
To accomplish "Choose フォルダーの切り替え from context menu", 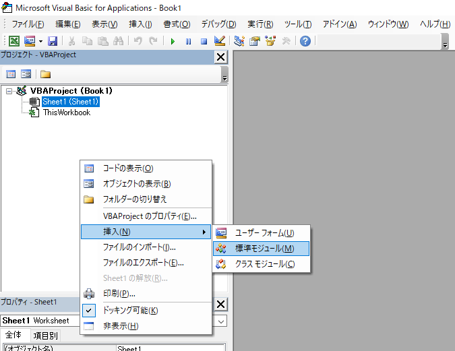I will tap(146, 199).
